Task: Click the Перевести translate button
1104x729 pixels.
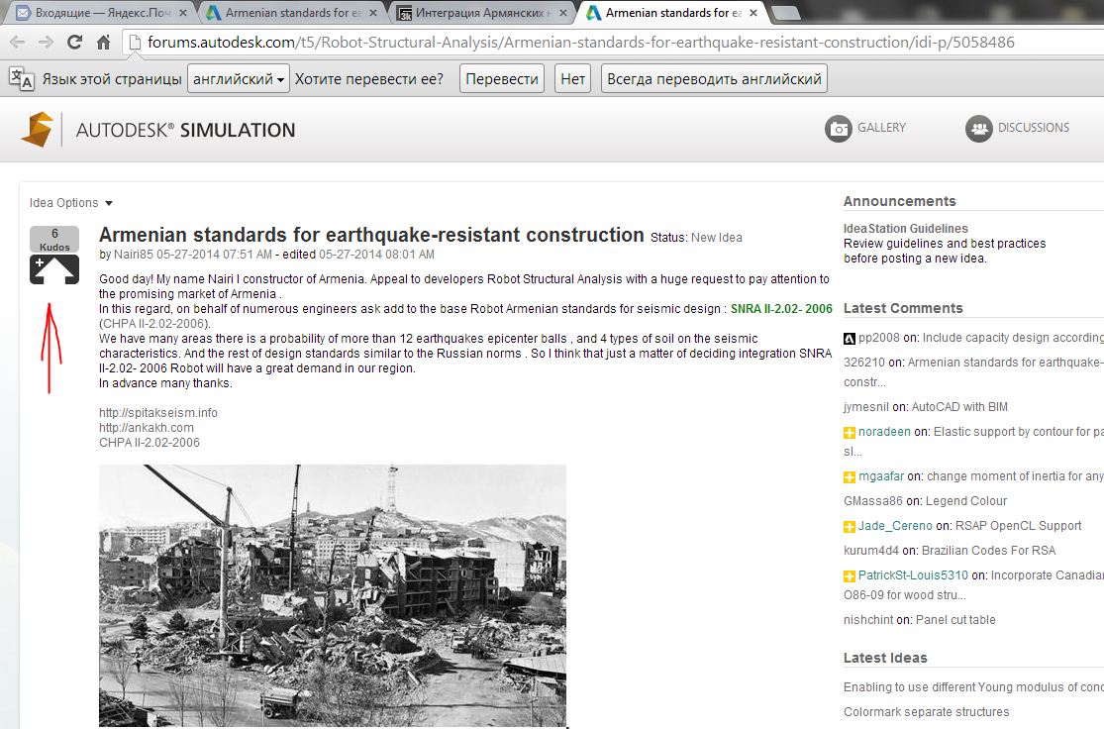Action: tap(502, 79)
